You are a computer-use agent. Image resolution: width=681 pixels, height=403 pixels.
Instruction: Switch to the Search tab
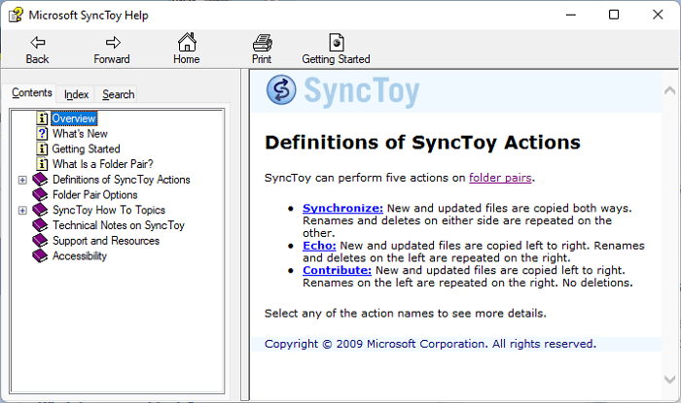118,94
